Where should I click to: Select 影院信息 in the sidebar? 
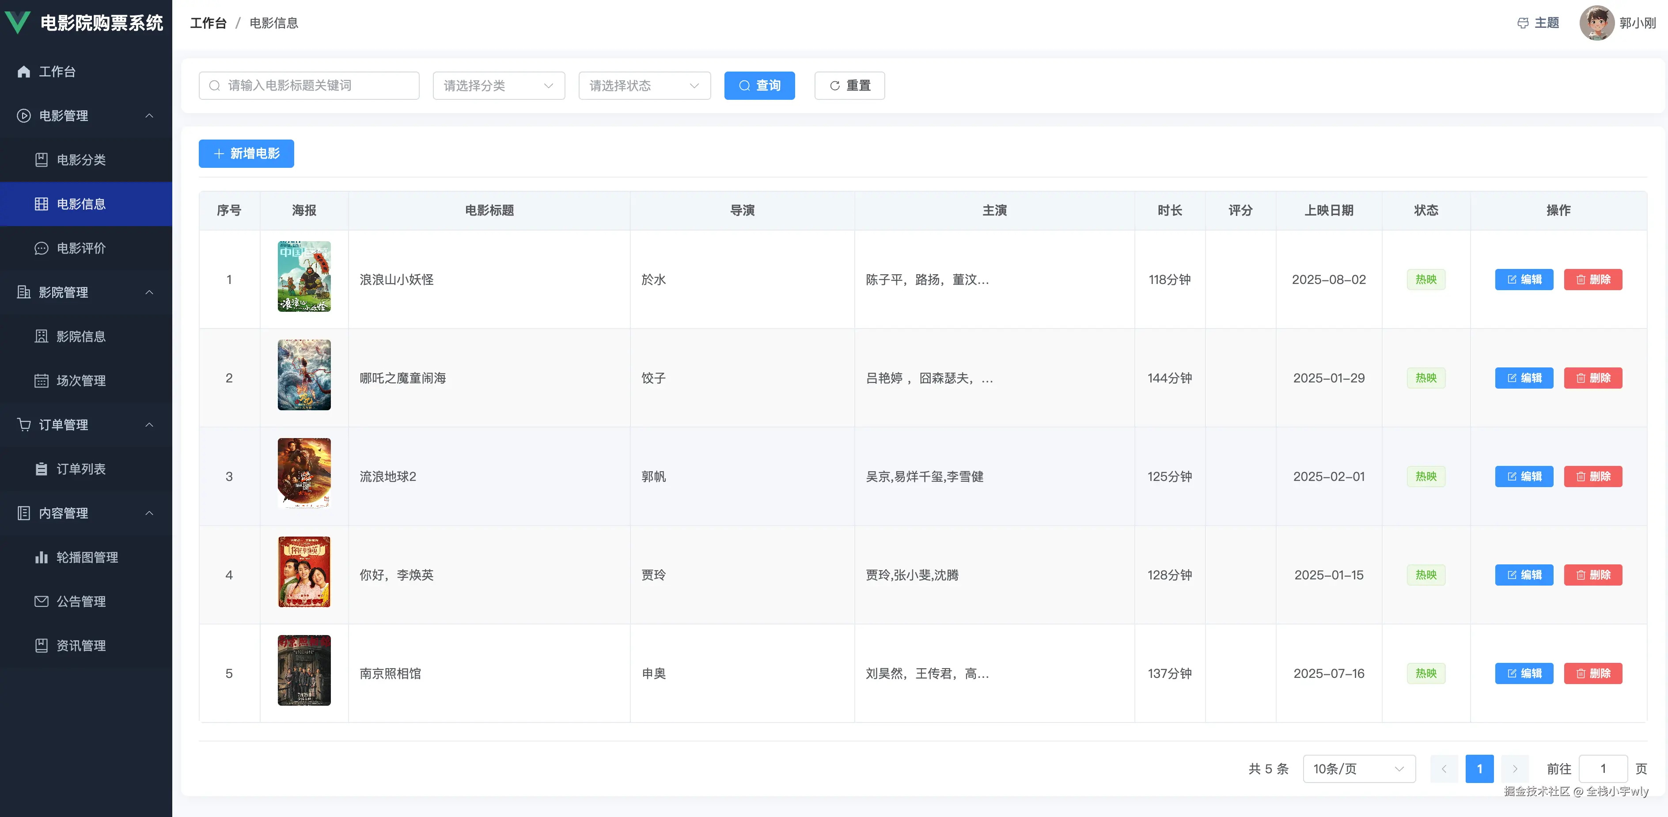(x=81, y=337)
